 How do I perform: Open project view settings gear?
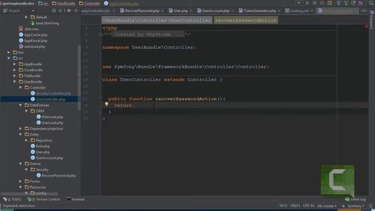pyautogui.click(x=69, y=11)
